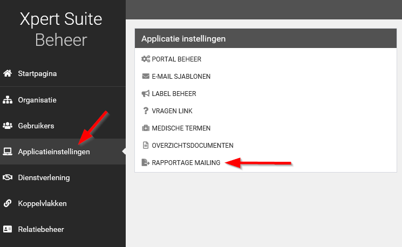Click the sitemap icon next to Organisatie
402x247 pixels.
click(x=8, y=100)
